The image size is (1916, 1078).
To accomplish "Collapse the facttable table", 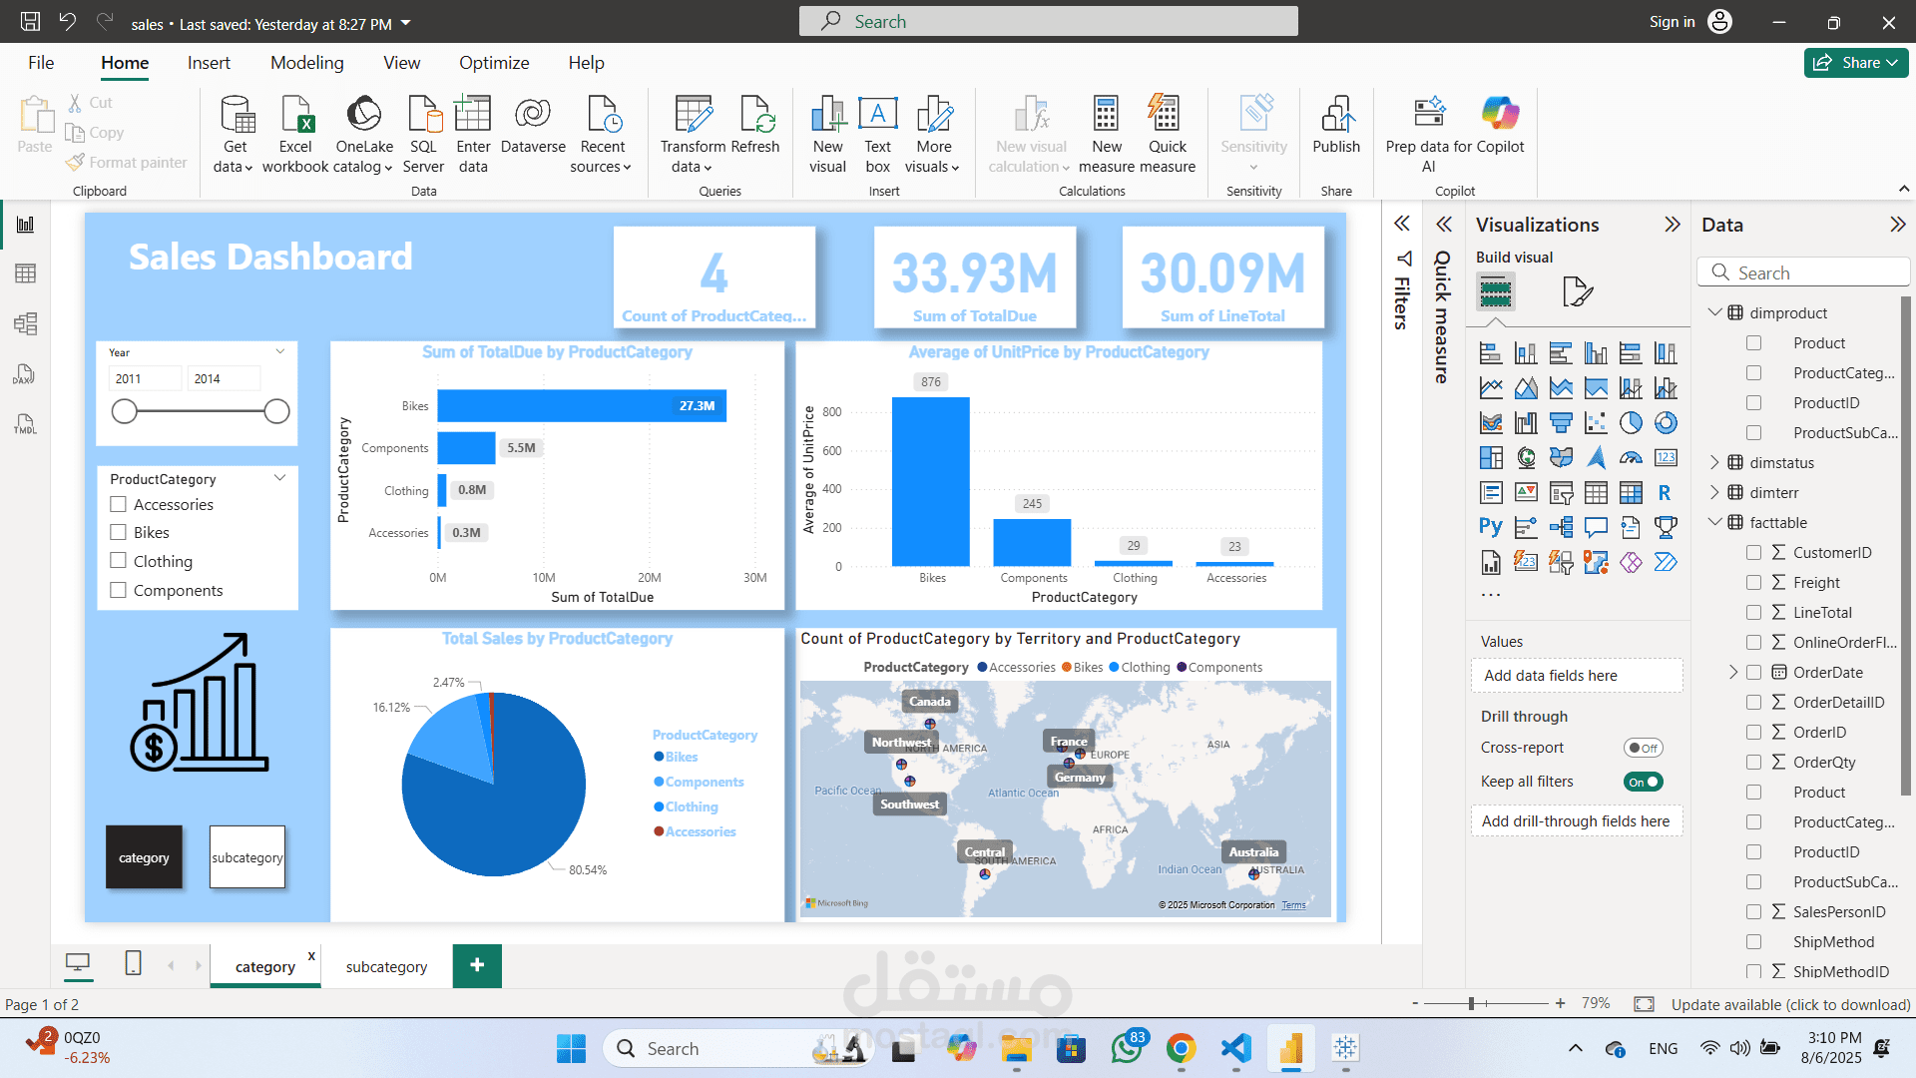I will point(1714,522).
